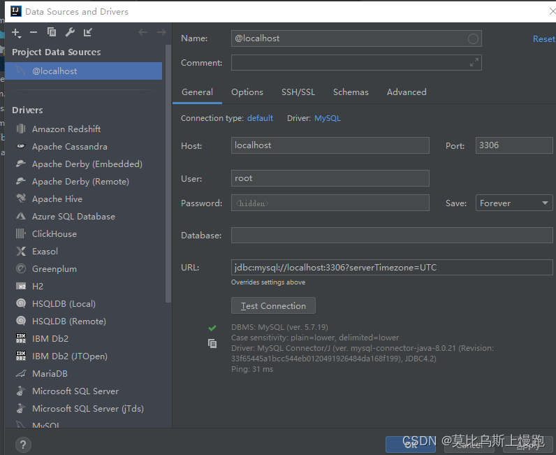Focus the User input field

point(330,178)
